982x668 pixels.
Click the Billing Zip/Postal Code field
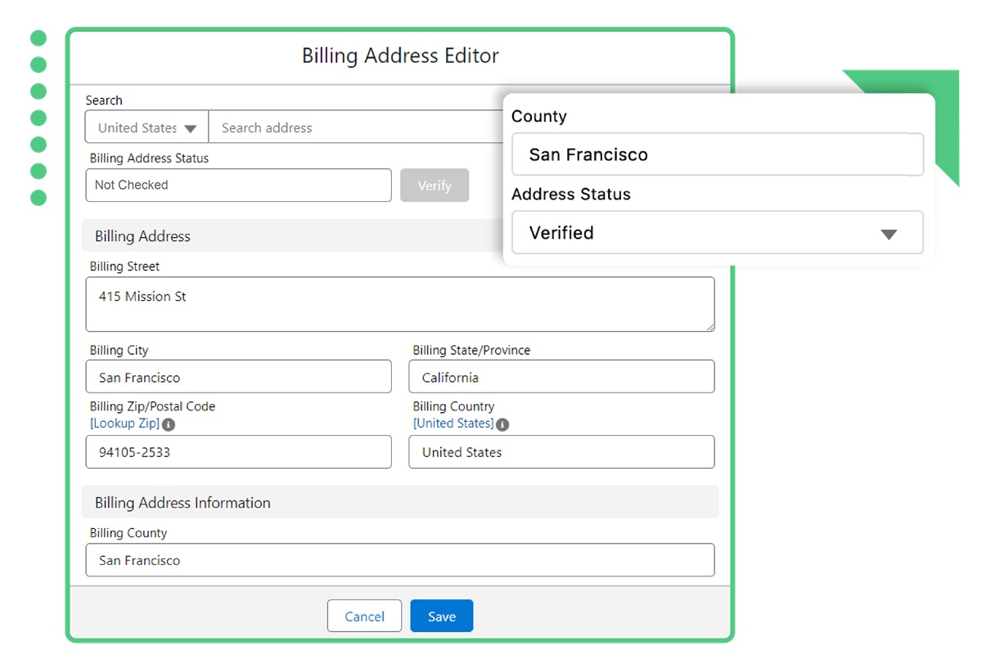[x=238, y=452]
